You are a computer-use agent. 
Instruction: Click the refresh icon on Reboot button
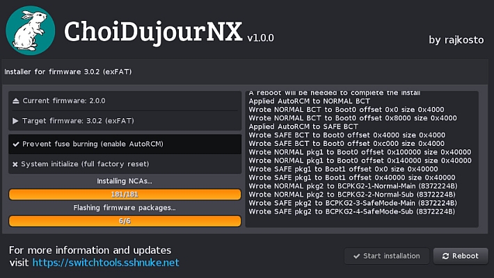445,256
